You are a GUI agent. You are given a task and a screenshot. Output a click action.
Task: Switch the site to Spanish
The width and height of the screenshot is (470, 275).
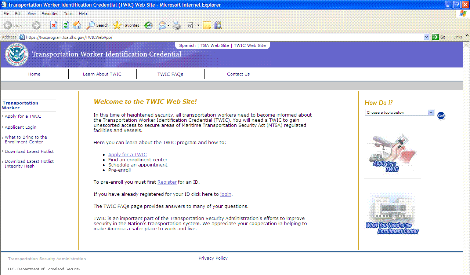(187, 45)
